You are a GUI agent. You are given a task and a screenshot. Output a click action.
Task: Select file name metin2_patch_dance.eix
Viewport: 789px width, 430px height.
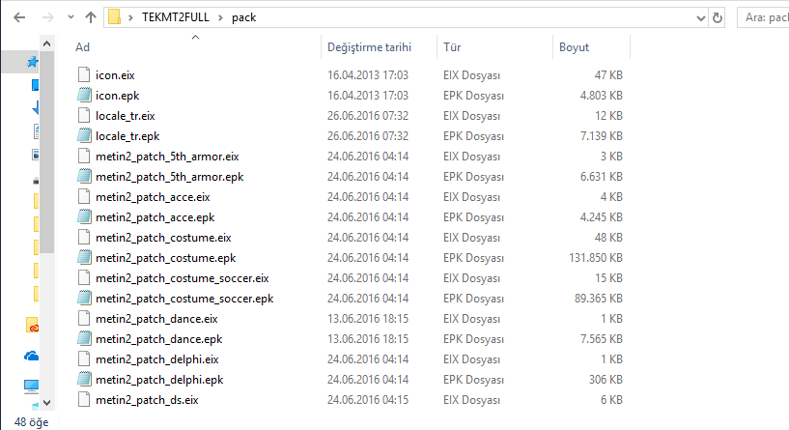156,319
